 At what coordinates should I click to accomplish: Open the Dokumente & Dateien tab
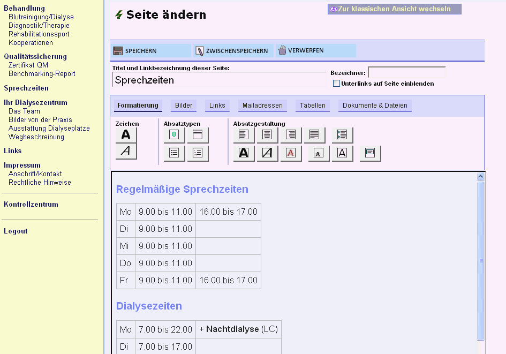(375, 106)
